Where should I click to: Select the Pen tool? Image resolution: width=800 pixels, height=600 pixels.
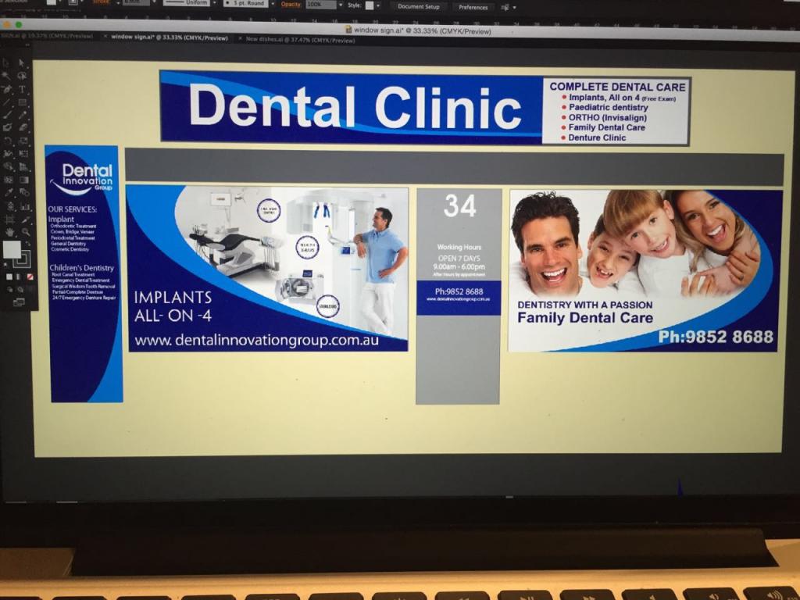[x=7, y=89]
